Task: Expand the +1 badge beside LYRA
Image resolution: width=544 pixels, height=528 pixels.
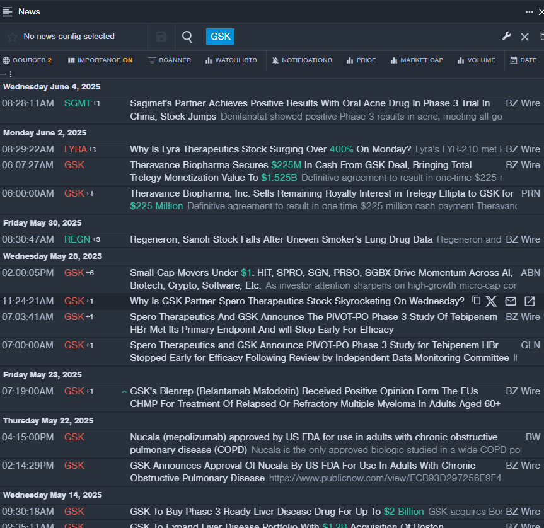Action: click(92, 150)
